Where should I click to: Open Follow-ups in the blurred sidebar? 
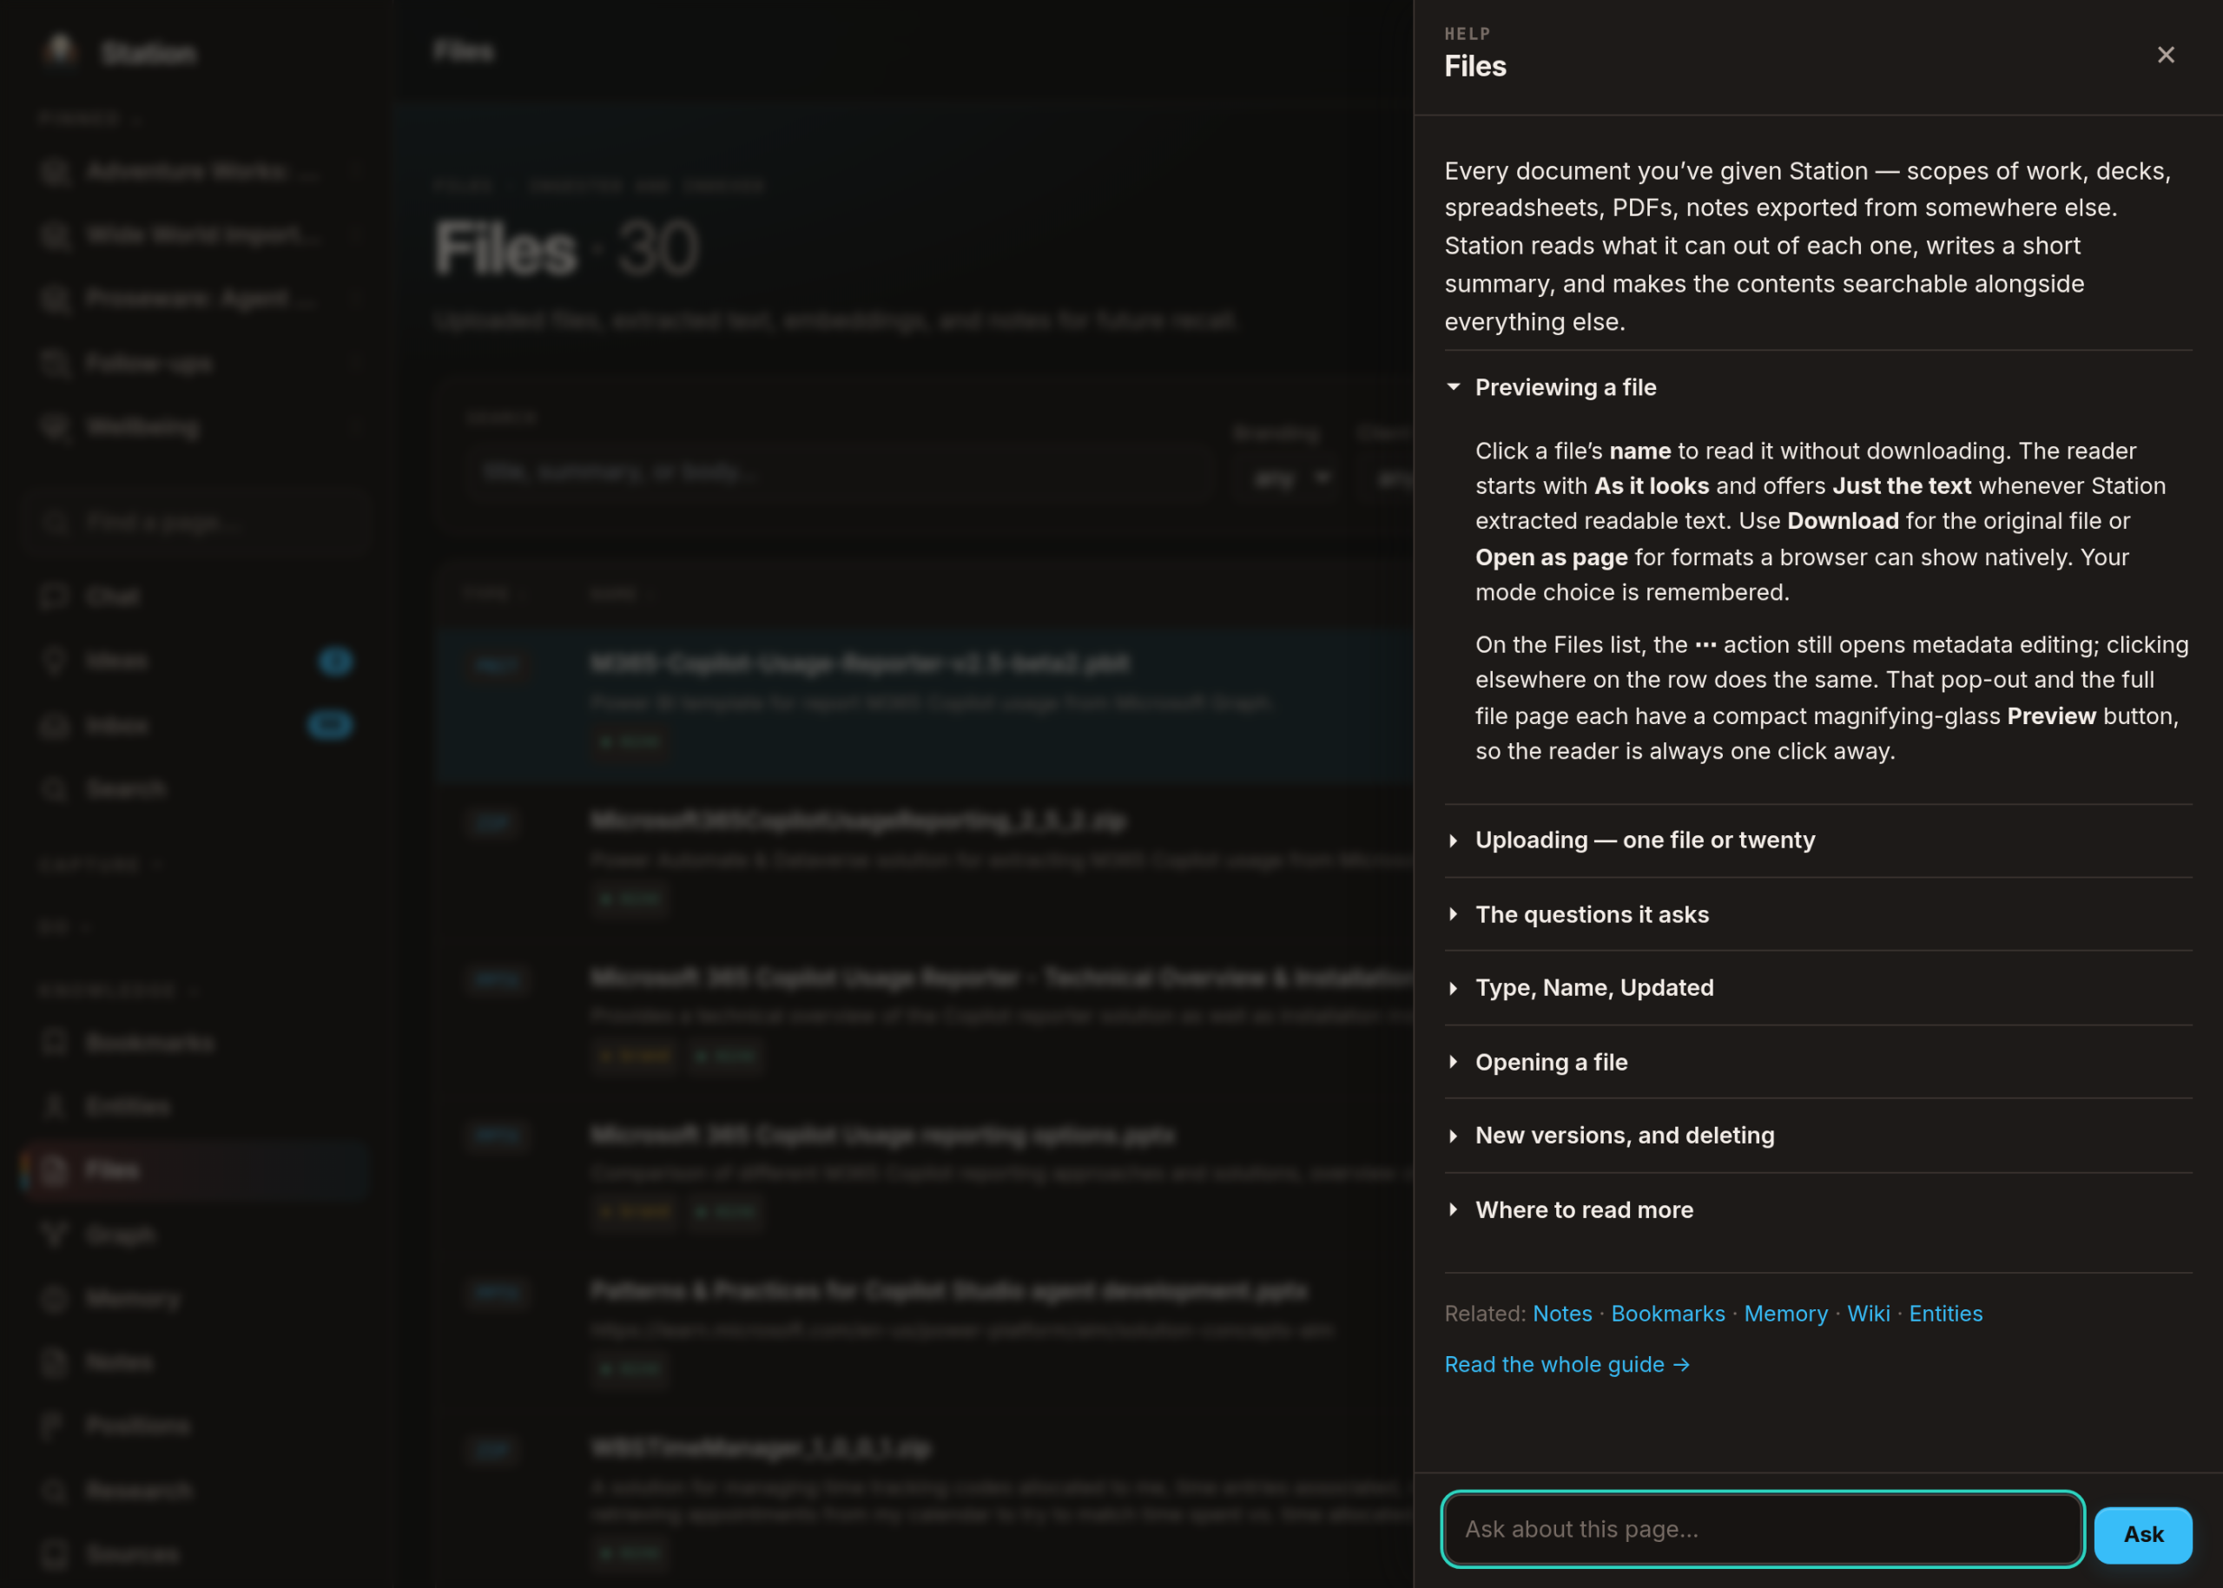tap(195, 364)
